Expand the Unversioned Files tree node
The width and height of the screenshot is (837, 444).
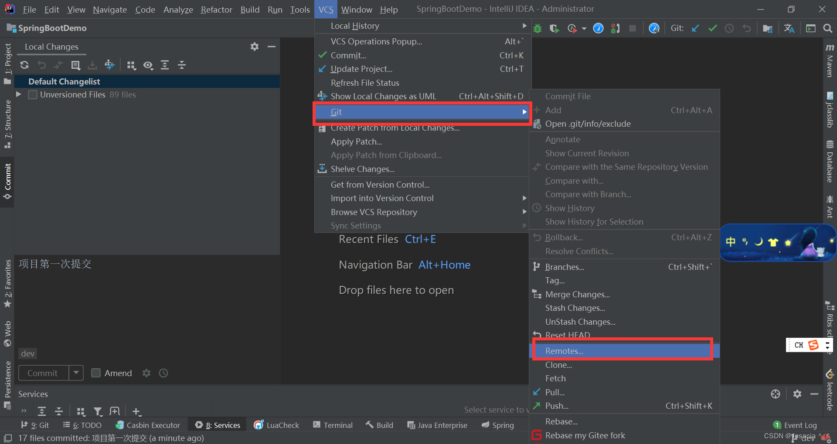tap(19, 94)
